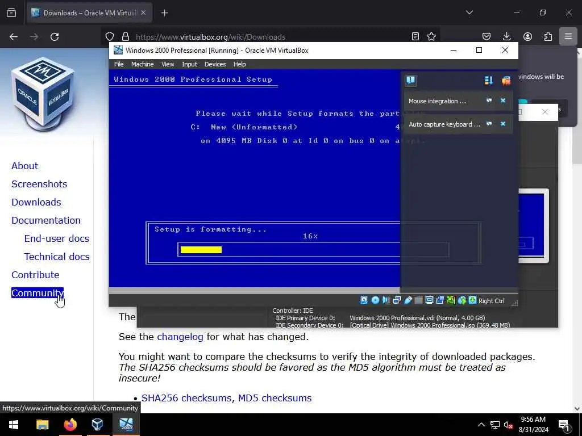
Task: Click the network adapters status icon
Action: coord(397,300)
